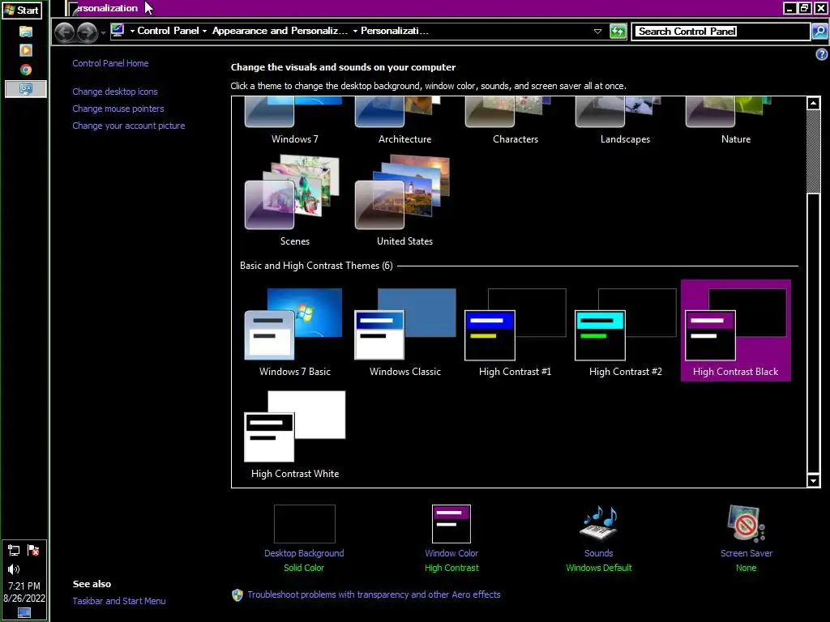Open recent pages dropdown beside Forward button
The image size is (830, 622).
click(x=103, y=32)
